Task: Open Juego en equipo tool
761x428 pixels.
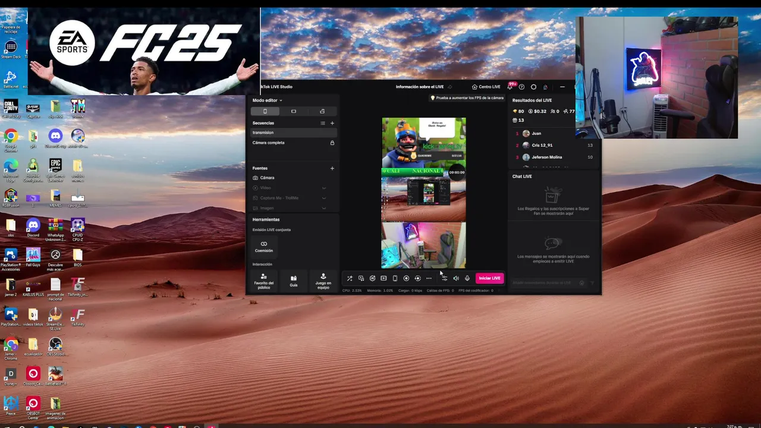Action: click(323, 281)
